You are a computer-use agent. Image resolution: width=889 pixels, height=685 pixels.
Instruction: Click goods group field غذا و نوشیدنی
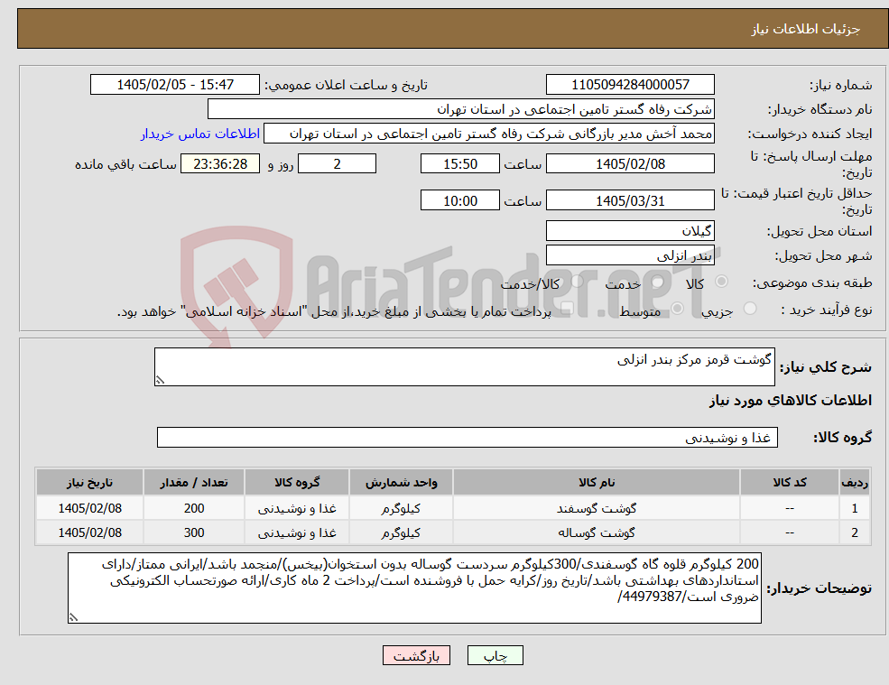(x=468, y=437)
